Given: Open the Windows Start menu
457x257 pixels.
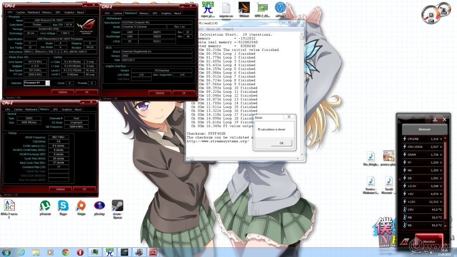Looking at the screenshot, I should click(7, 252).
